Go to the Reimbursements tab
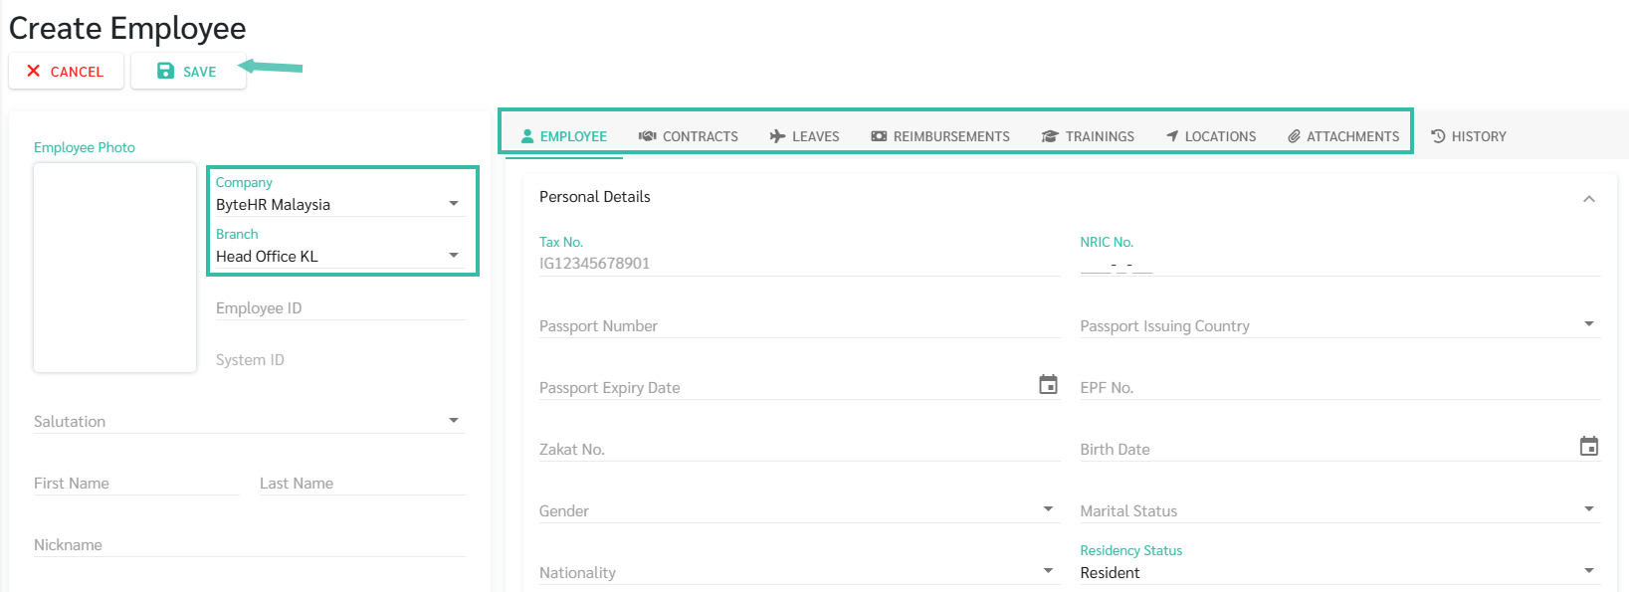This screenshot has height=592, width=1629. [940, 136]
